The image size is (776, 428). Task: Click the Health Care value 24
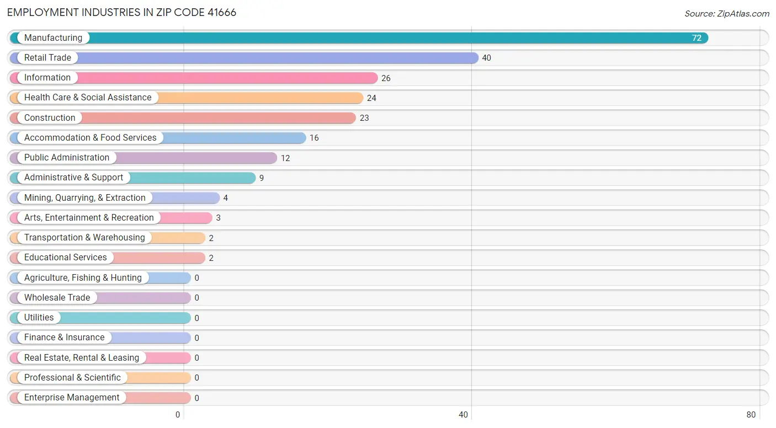click(x=371, y=98)
